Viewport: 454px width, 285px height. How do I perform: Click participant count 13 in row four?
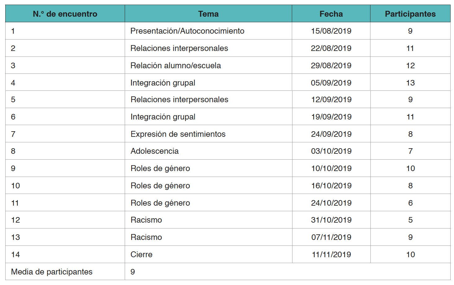pyautogui.click(x=410, y=83)
